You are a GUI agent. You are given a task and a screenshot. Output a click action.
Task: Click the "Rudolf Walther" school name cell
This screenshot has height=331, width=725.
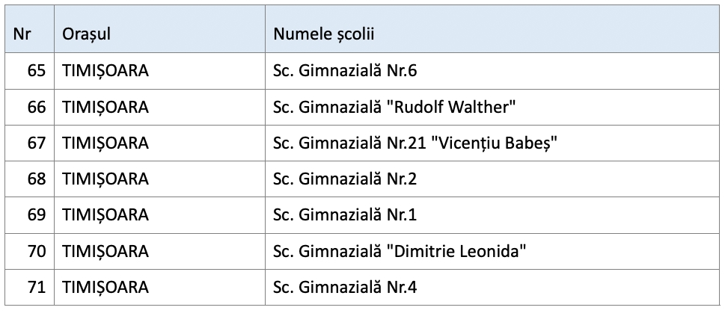click(x=395, y=107)
